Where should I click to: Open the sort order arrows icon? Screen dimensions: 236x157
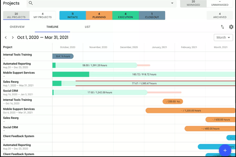tap(222, 27)
